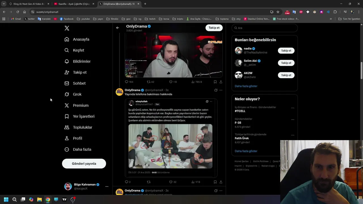Open Premium page
Screen dimensions: 363x204
(x=76, y=105)
